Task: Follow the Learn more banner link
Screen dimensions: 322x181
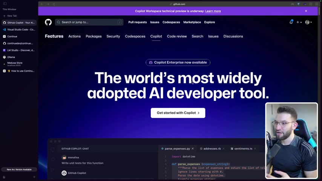Action: tap(213, 11)
